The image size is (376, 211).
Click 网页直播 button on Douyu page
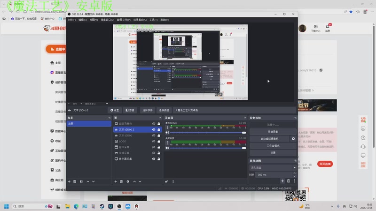pos(325,164)
